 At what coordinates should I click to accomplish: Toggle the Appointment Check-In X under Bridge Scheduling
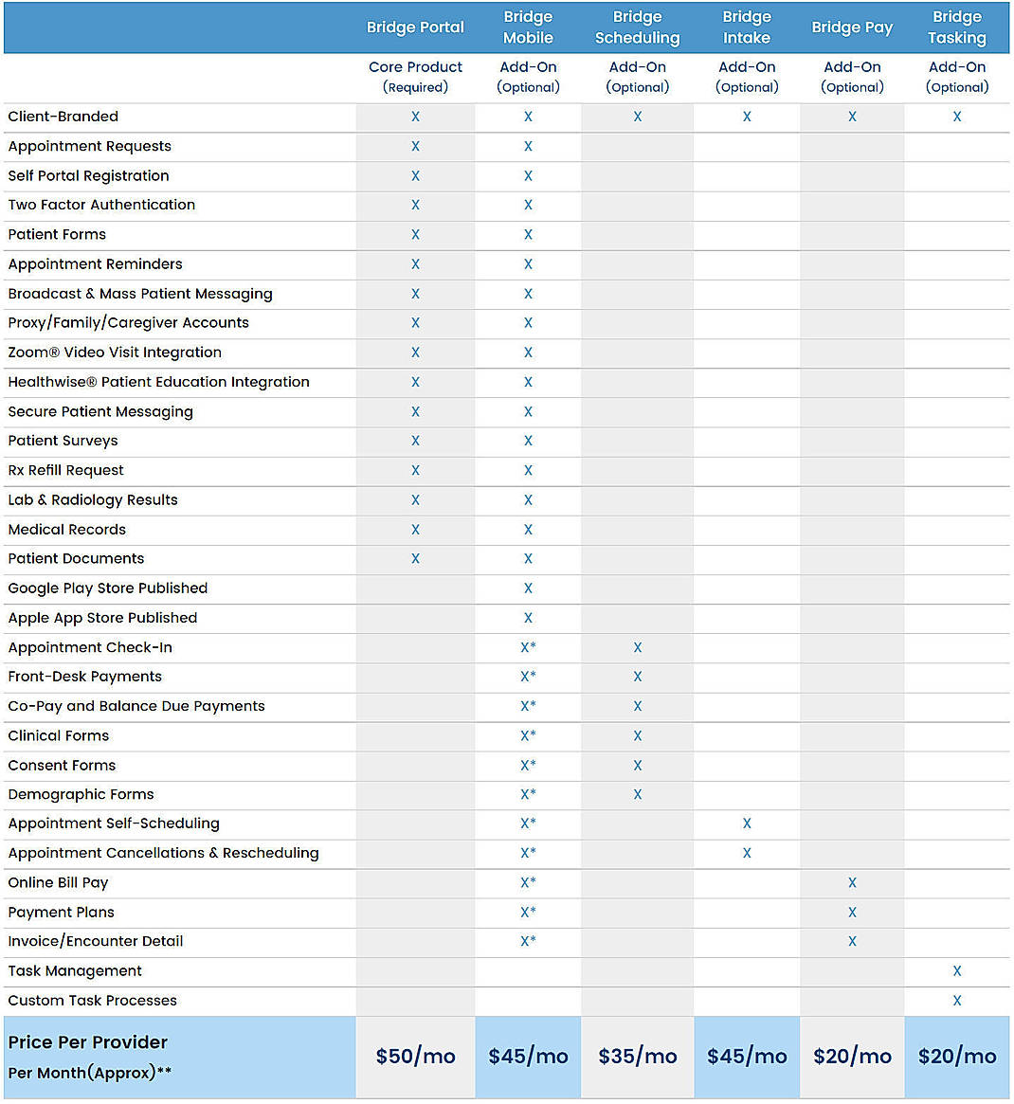point(637,647)
